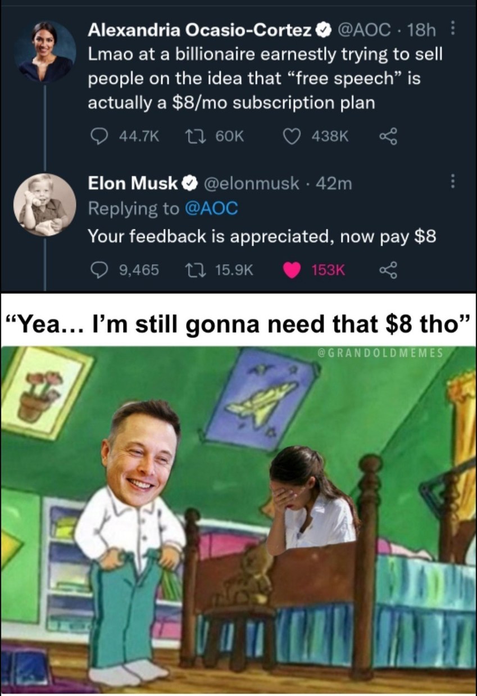Share the @elonmusk reply via share icon
The width and height of the screenshot is (477, 696).
tap(388, 271)
